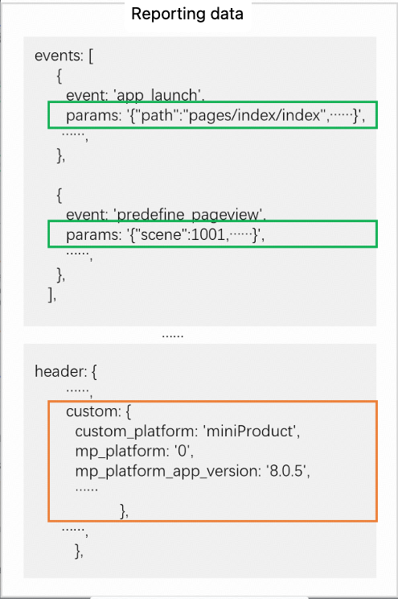Screen dimensions: 398x599
Task: Select custom_platform 'miniProduct' line
Action: pyautogui.click(x=187, y=432)
